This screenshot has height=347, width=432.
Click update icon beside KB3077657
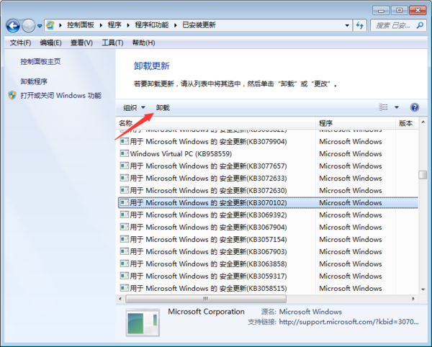point(125,166)
